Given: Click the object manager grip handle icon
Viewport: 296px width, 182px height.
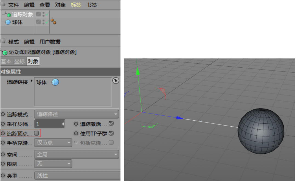Looking at the screenshot, I should pyautogui.click(x=3, y=4).
